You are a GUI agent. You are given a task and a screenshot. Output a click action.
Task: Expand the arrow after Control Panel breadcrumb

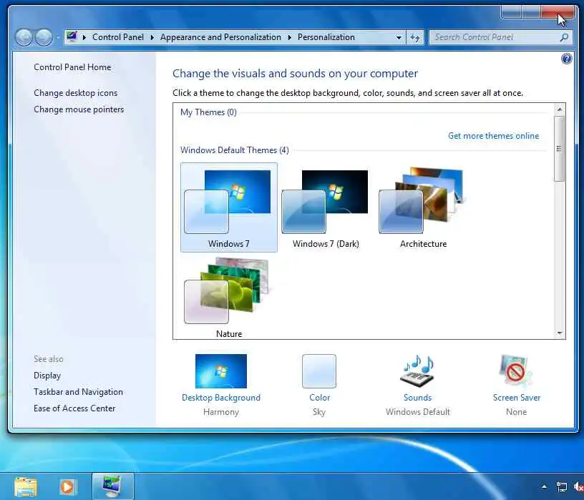pyautogui.click(x=152, y=37)
